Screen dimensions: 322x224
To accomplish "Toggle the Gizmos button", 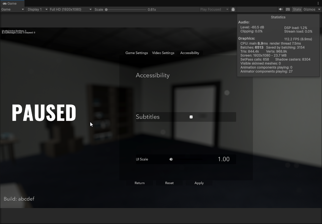I will (x=309, y=9).
